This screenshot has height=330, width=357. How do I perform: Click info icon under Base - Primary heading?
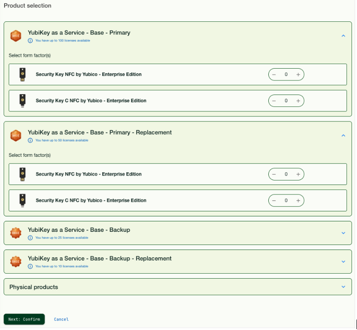(30, 40)
